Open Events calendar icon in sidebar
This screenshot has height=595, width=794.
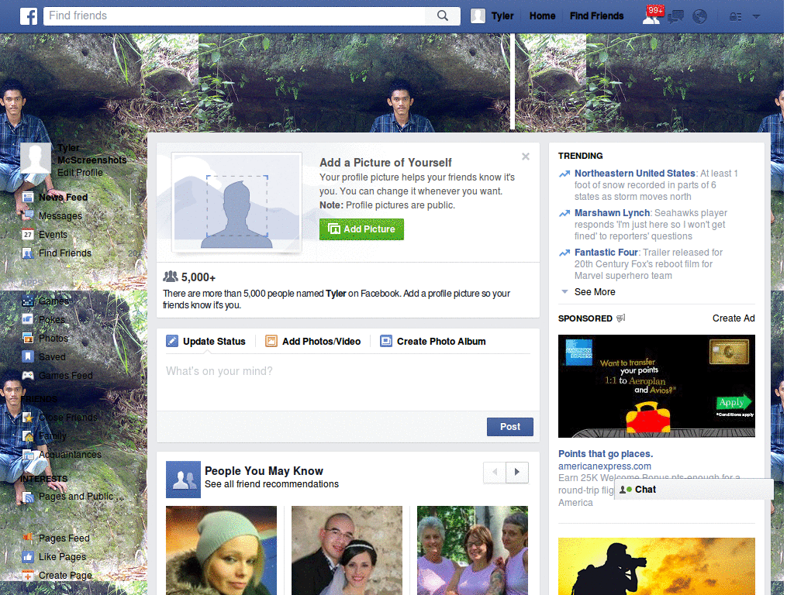(x=28, y=235)
